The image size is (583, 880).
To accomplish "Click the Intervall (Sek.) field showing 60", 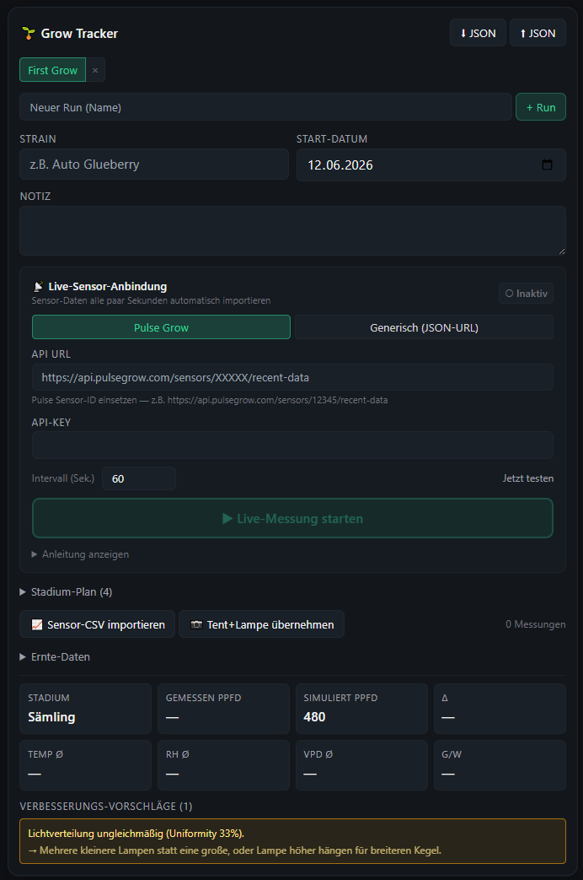I will (x=139, y=478).
